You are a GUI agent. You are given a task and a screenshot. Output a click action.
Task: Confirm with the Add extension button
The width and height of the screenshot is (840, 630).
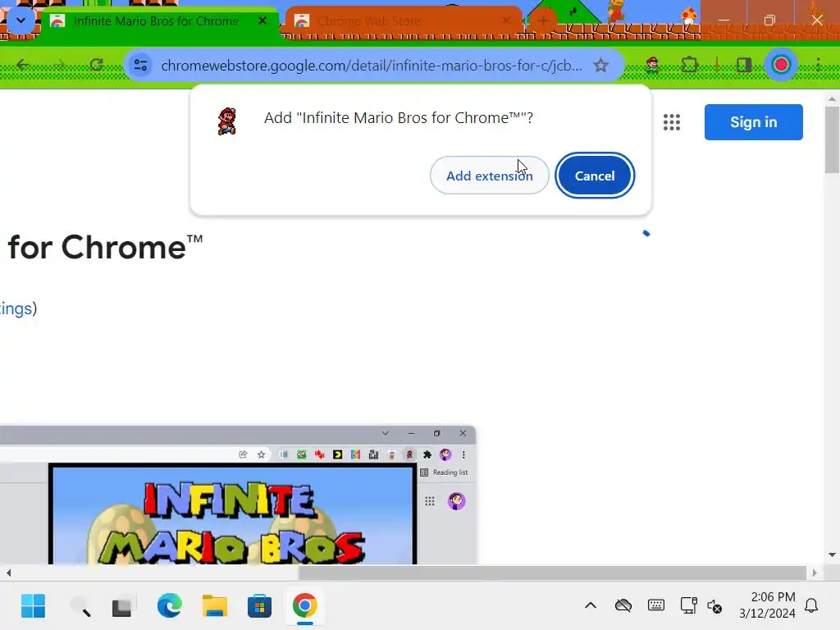[489, 176]
